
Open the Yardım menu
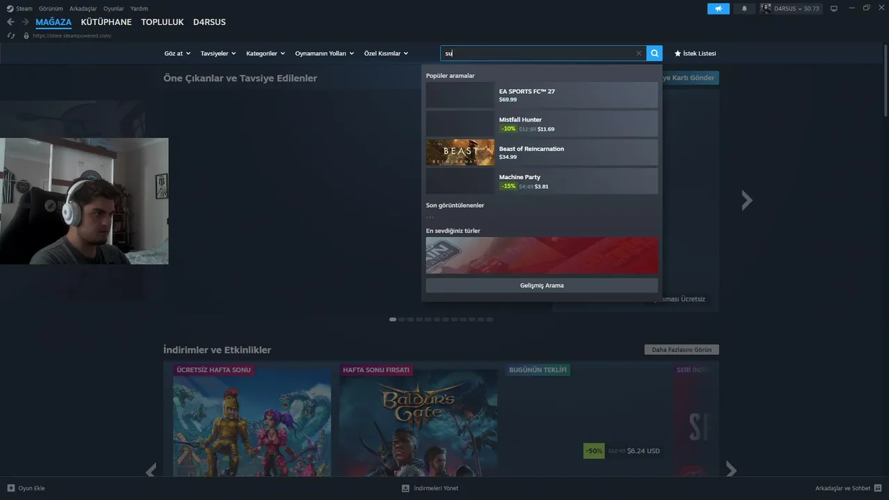[139, 8]
